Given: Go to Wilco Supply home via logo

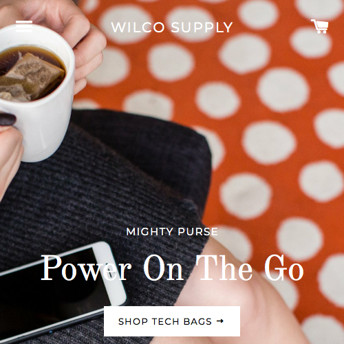Looking at the screenshot, I should [x=172, y=28].
